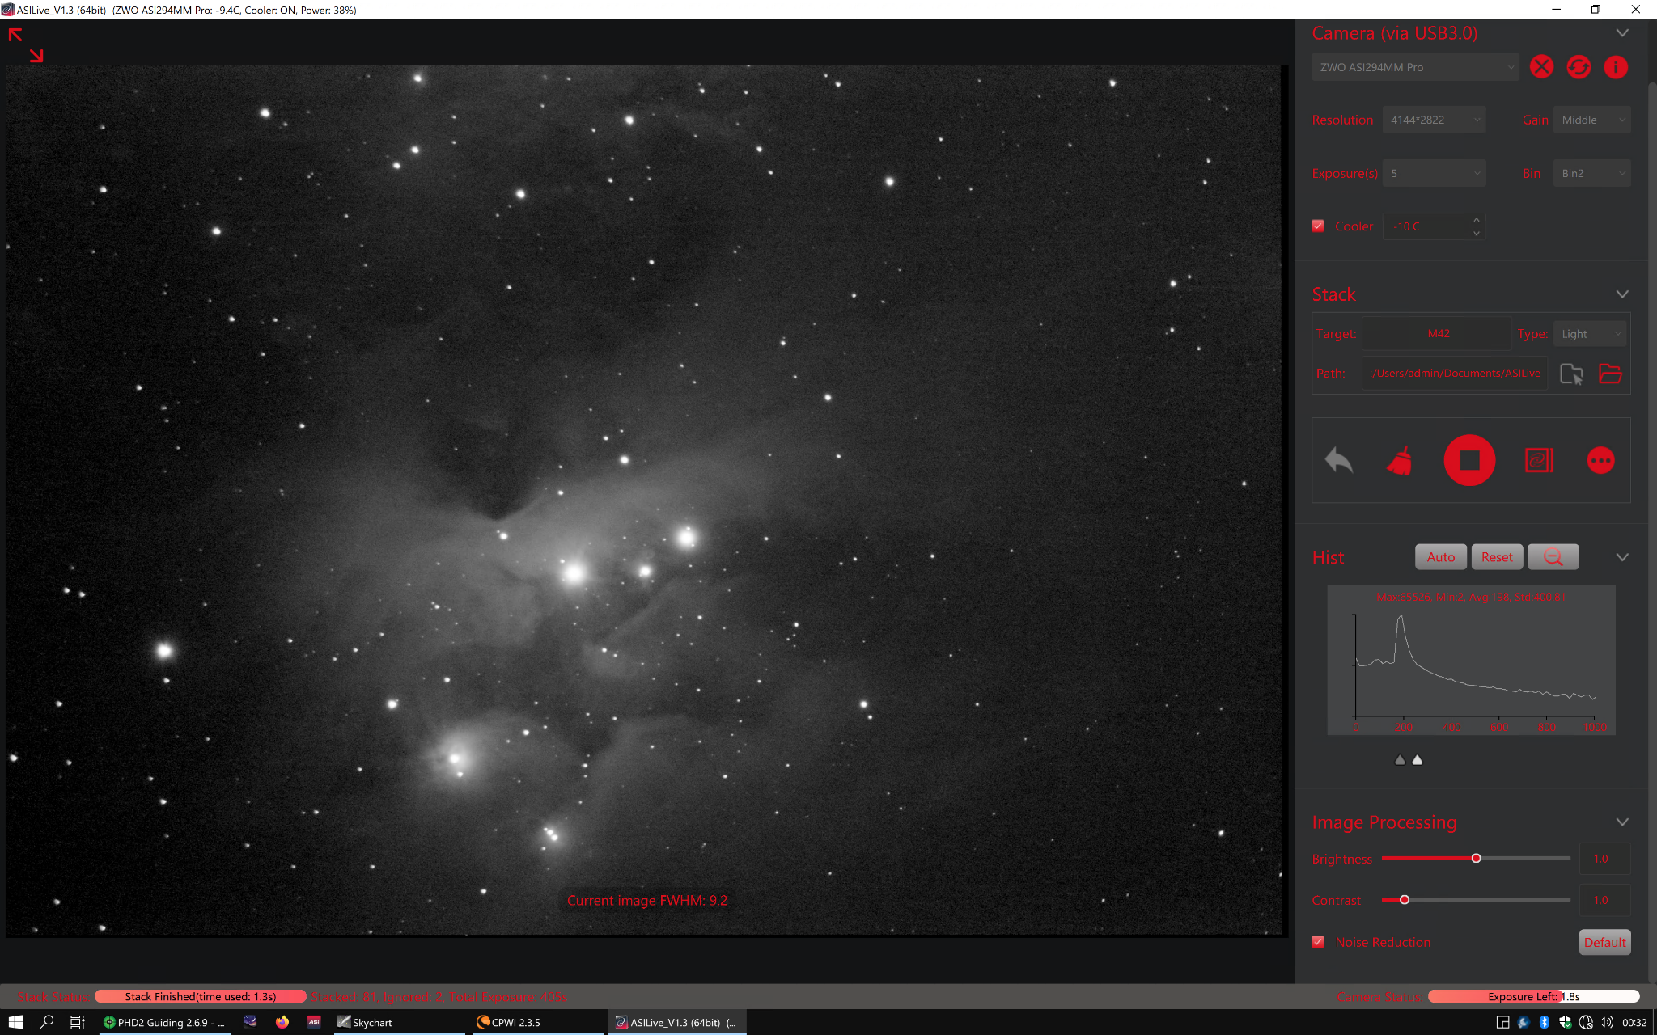Image resolution: width=1657 pixels, height=1035 pixels.
Task: Open the camera info icon
Action: point(1616,67)
